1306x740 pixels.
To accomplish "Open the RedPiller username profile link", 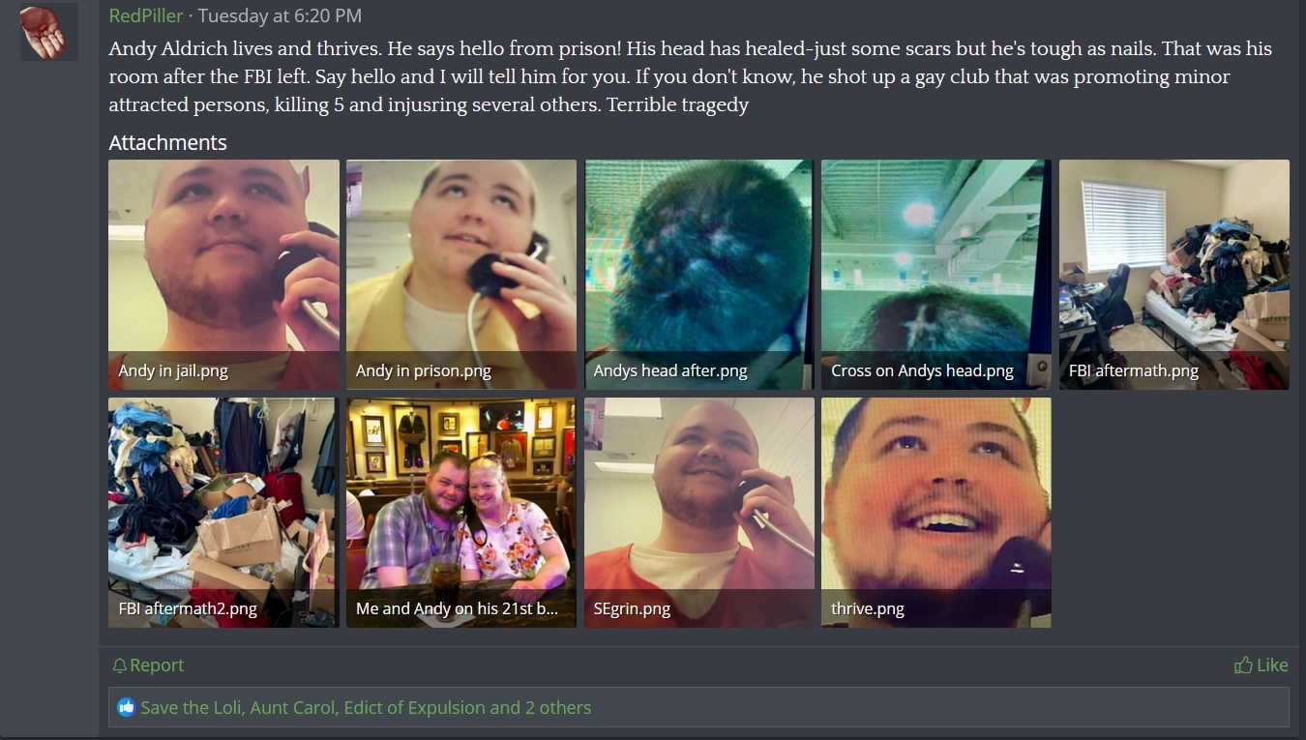I will (x=145, y=15).
